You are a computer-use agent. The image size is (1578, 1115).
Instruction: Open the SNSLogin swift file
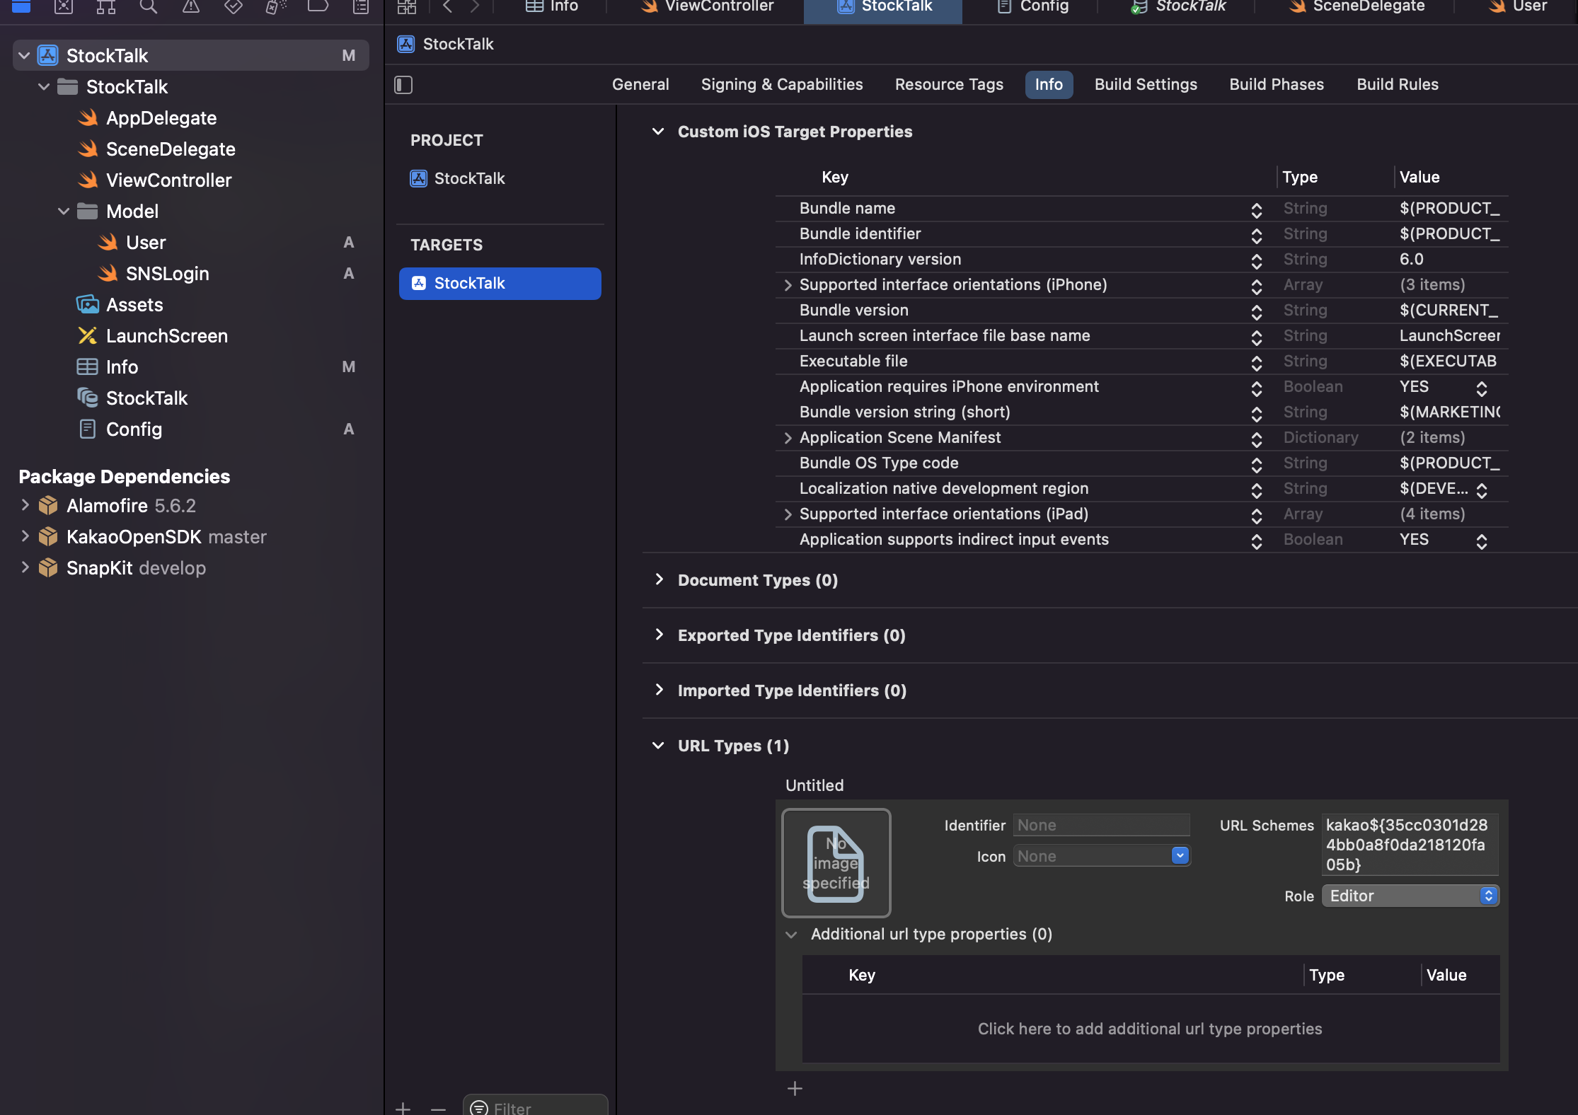coord(167,274)
